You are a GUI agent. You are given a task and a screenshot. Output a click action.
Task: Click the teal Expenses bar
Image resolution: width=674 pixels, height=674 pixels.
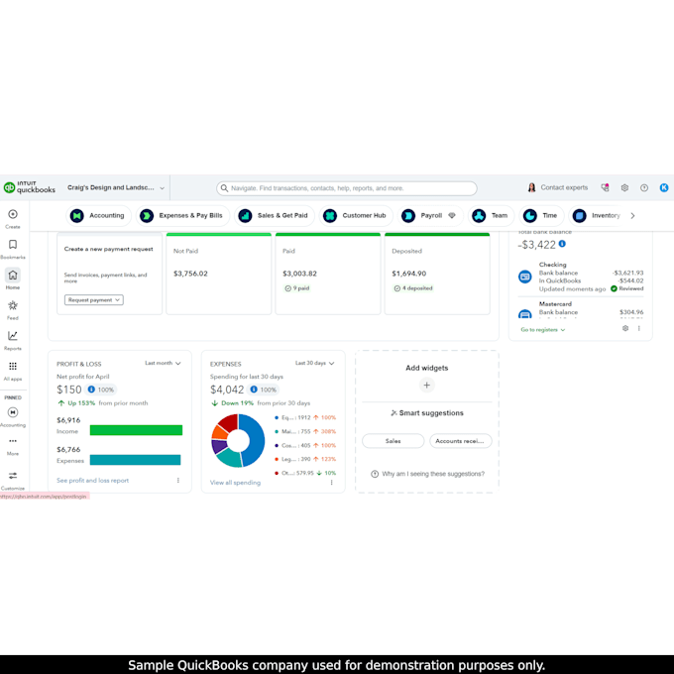tap(135, 460)
